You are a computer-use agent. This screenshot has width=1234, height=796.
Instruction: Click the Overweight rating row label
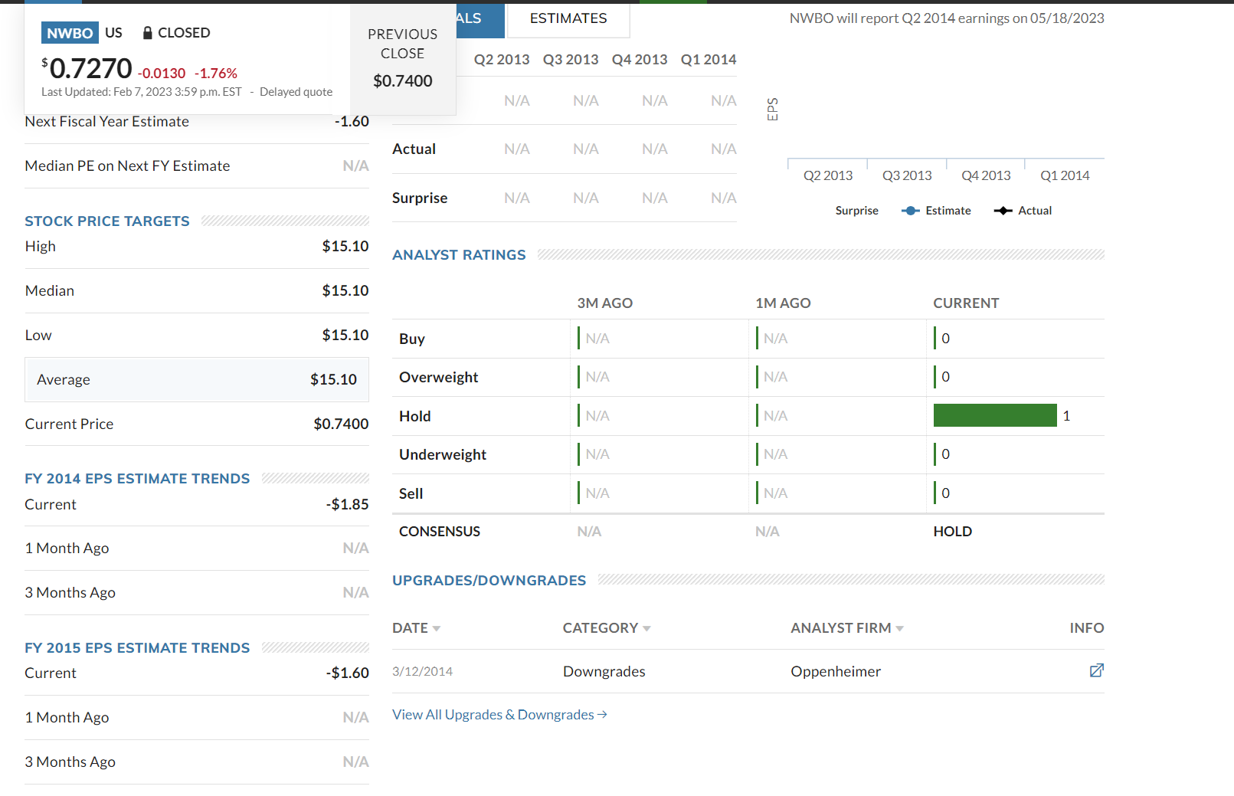(x=438, y=378)
